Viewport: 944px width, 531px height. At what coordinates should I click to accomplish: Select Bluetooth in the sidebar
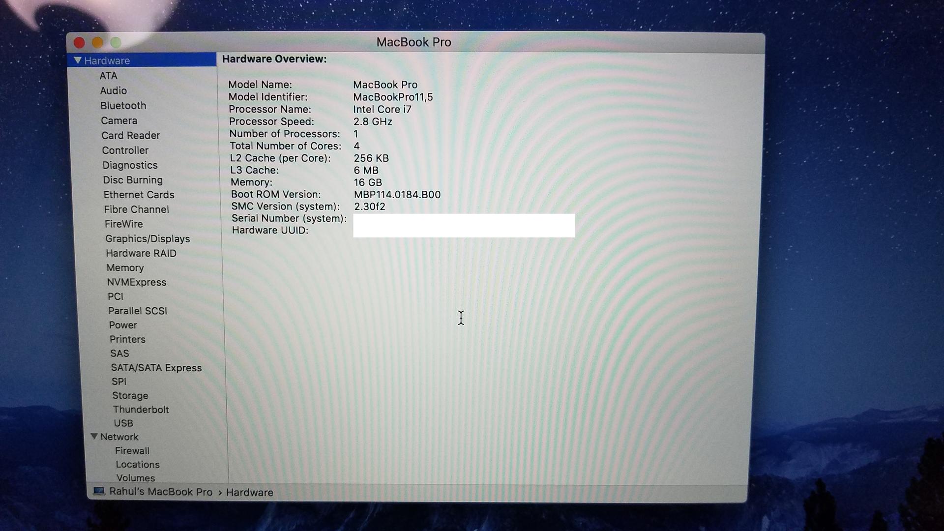[123, 106]
